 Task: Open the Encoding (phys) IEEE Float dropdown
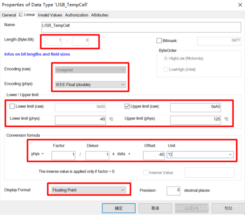click(x=90, y=85)
